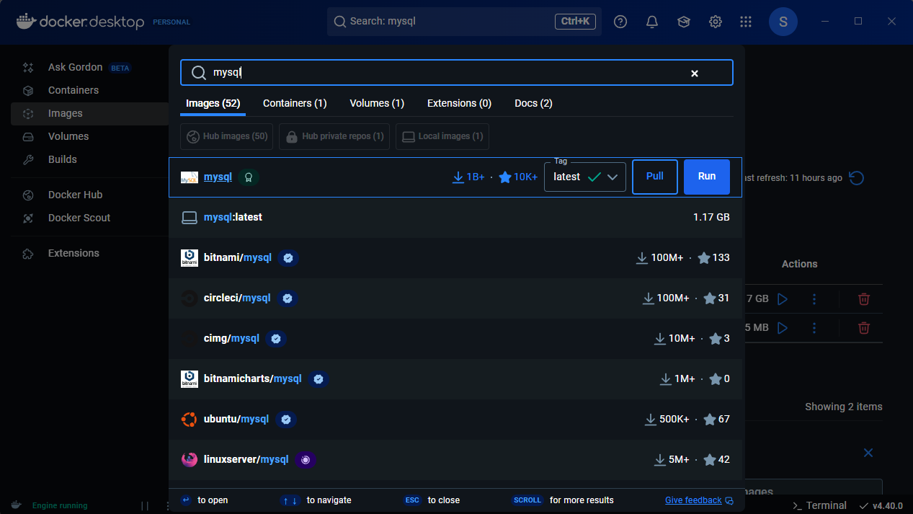Image resolution: width=913 pixels, height=514 pixels.
Task: Select the circleci/mysql result
Action: pos(455,298)
